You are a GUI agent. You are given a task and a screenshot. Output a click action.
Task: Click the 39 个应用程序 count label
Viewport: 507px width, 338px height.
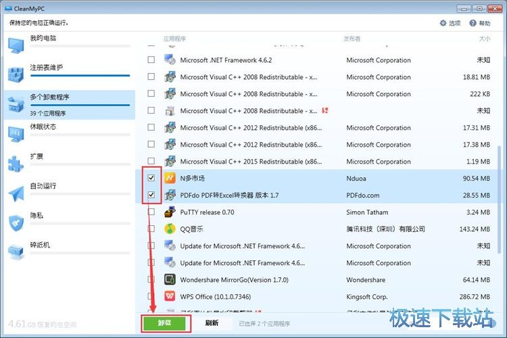(48, 114)
